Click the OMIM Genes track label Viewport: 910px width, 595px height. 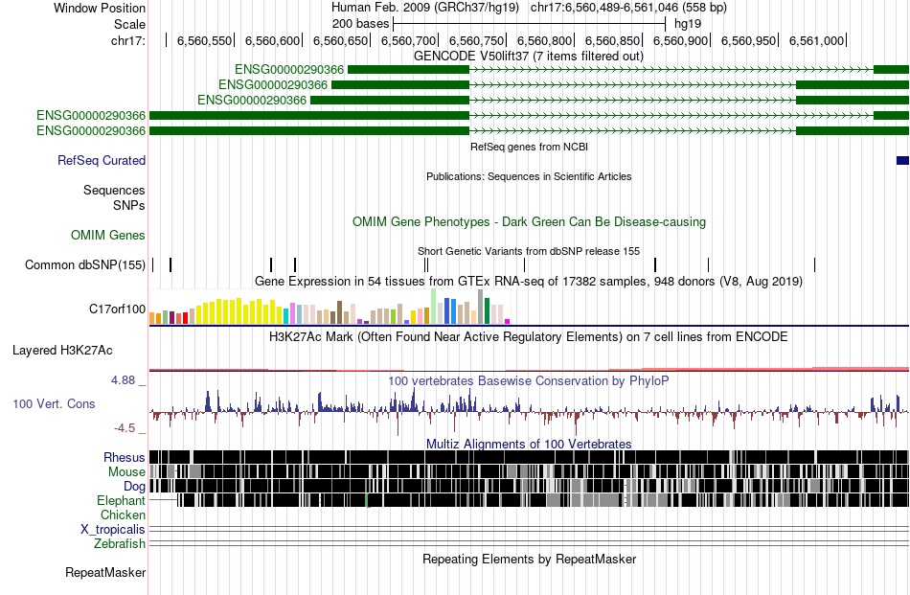pos(108,235)
